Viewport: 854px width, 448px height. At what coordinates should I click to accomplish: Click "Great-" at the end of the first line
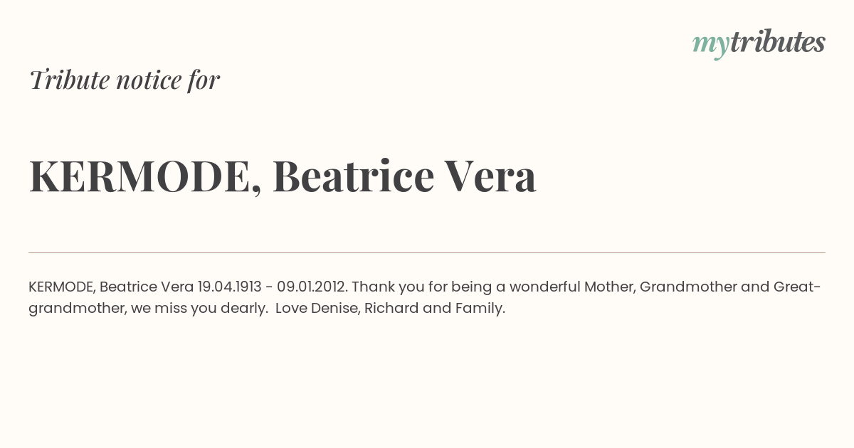point(797,287)
